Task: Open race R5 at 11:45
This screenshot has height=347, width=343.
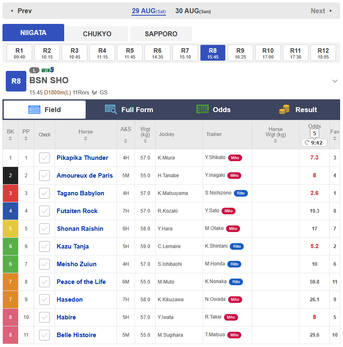Action: (x=130, y=53)
